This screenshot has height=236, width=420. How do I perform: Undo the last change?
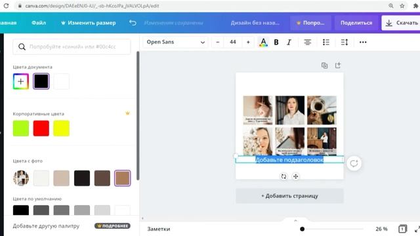tap(133, 23)
